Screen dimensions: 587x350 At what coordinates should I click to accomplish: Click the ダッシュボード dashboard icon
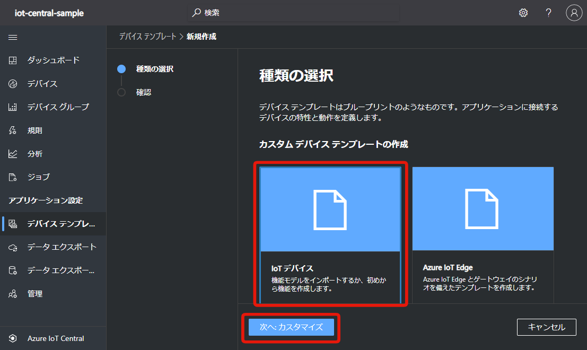tap(13, 60)
